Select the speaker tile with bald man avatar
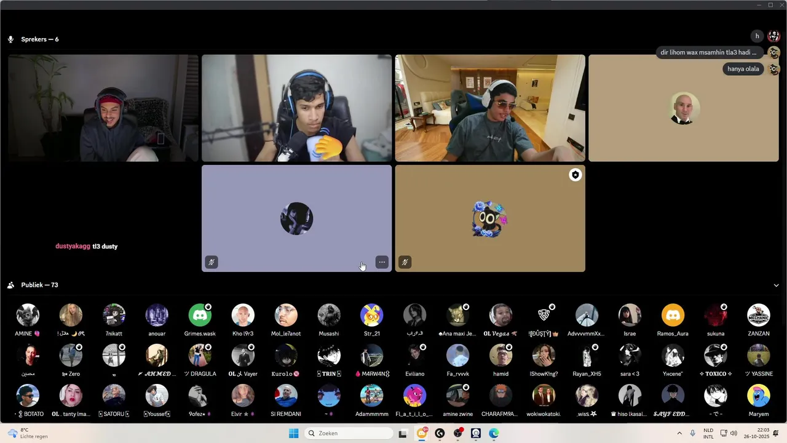This screenshot has height=443, width=787. [684, 108]
